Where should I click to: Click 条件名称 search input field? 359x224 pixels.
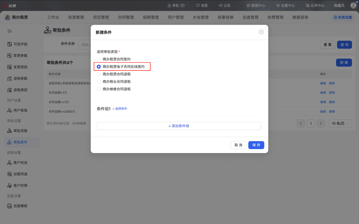pos(85,45)
